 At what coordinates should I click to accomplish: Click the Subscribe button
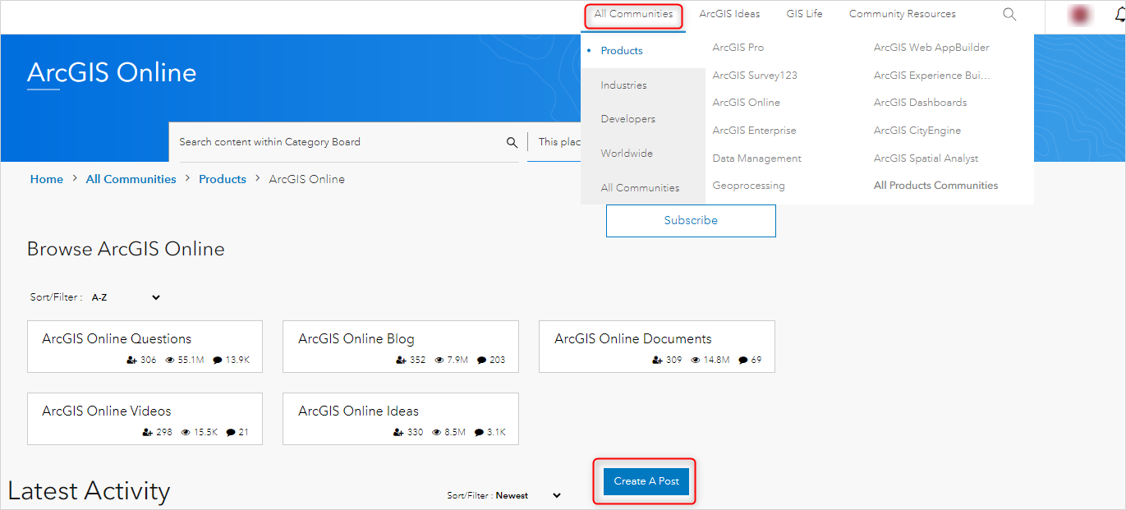[691, 221]
